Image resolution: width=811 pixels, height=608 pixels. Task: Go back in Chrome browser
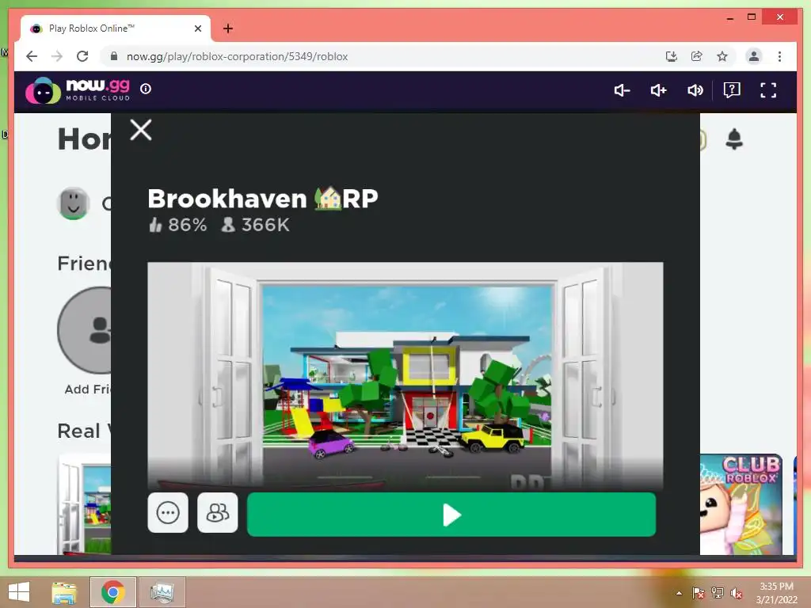click(32, 56)
